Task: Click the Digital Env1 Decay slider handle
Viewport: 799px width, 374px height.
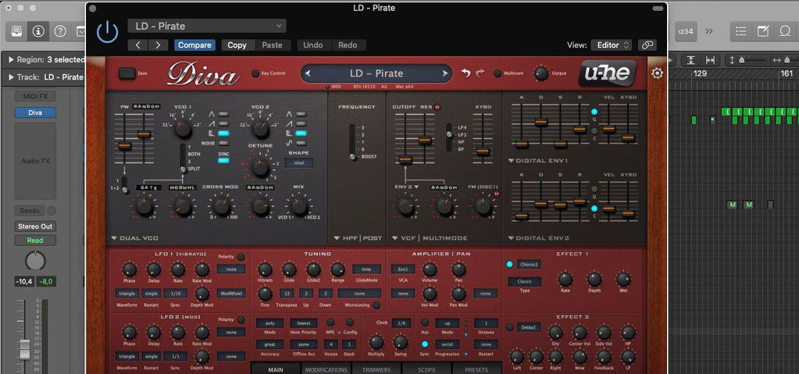Action: [x=540, y=123]
